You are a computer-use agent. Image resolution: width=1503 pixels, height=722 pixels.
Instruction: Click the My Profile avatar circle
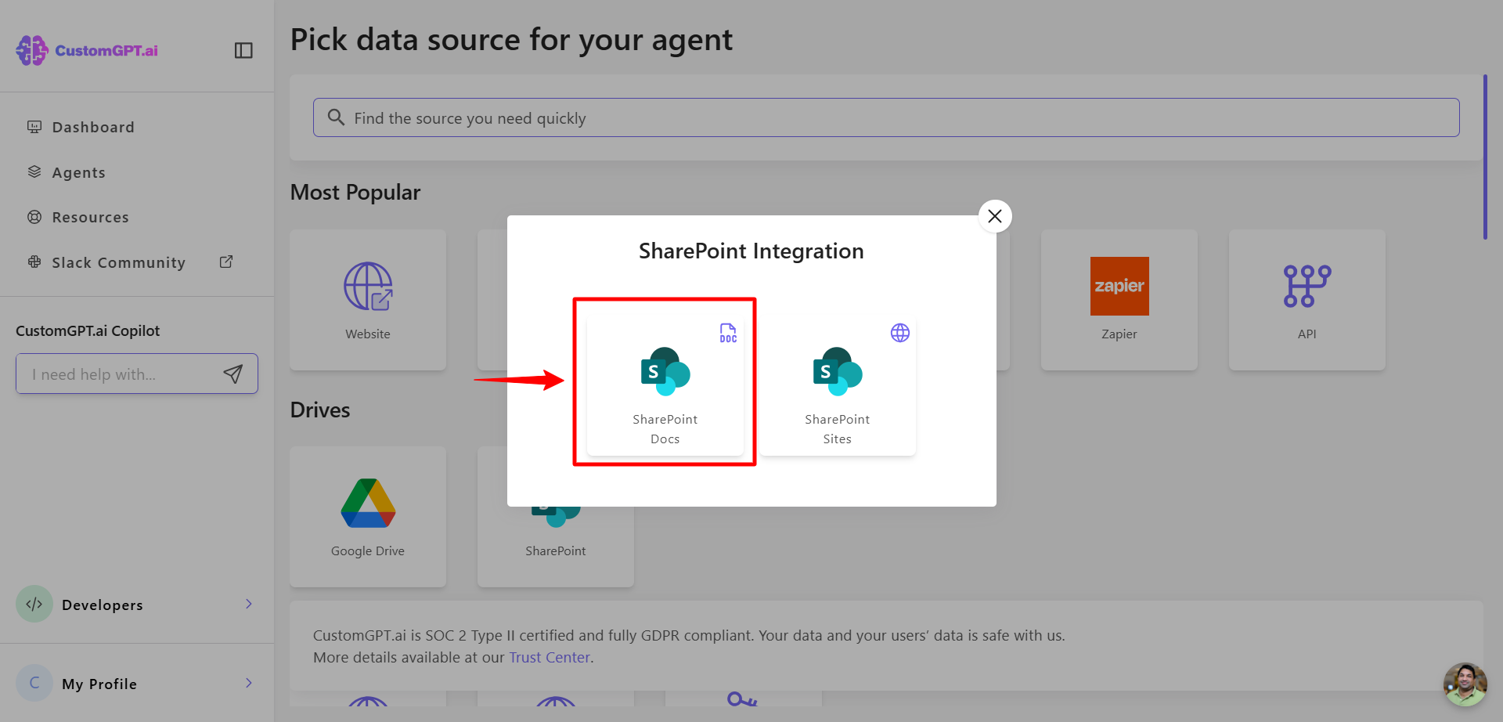tap(34, 683)
